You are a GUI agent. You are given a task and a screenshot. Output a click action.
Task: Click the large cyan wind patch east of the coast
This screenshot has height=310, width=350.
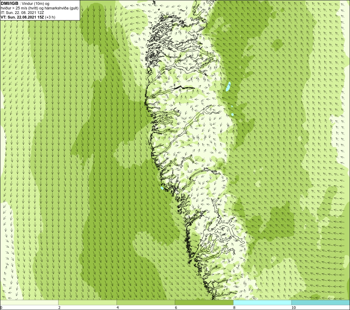[x=228, y=86]
